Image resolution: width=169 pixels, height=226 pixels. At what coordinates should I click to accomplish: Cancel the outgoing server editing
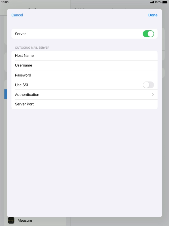(17, 15)
